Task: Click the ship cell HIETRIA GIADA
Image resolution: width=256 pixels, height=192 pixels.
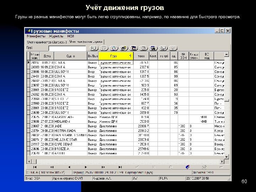Action: coord(71,130)
